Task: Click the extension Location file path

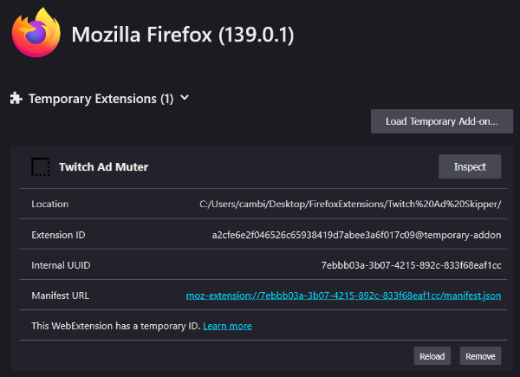Action: point(350,205)
